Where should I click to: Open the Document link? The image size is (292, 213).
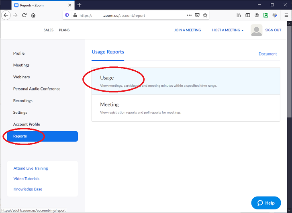point(267,54)
